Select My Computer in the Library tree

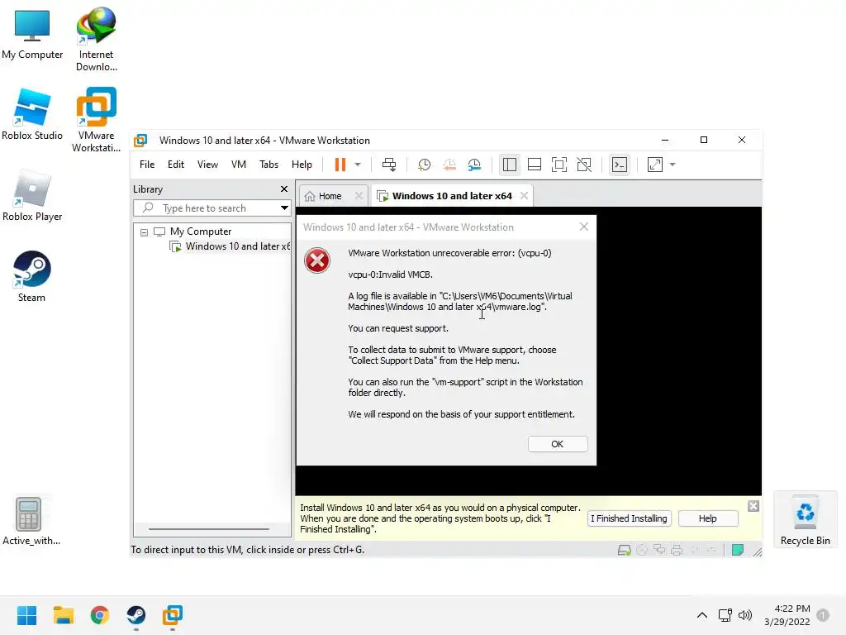(x=201, y=232)
